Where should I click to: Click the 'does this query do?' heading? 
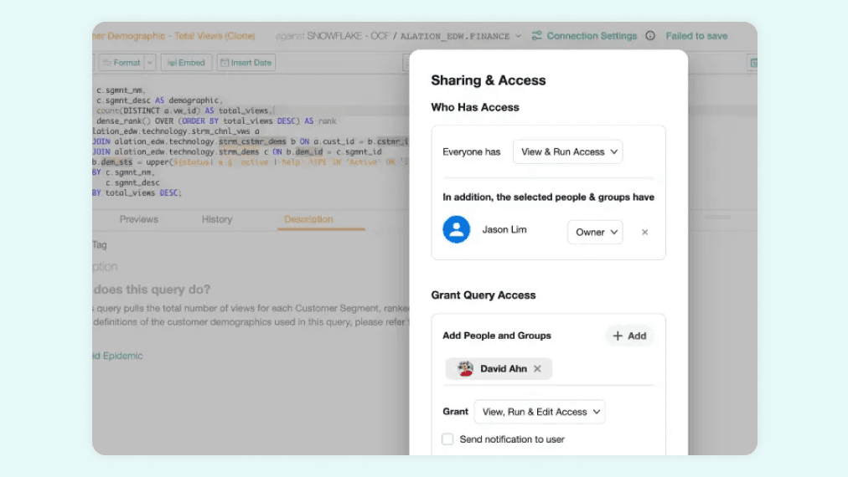pos(152,290)
